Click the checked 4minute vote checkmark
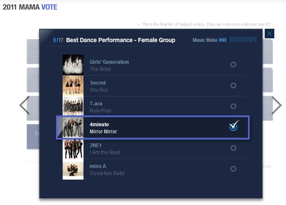286x205 pixels. tap(234, 127)
